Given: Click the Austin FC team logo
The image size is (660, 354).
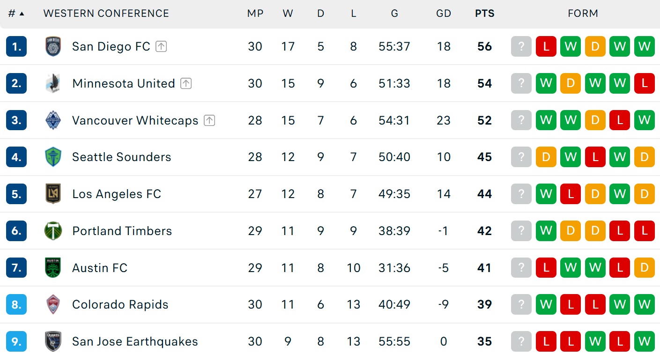Looking at the screenshot, I should point(53,268).
